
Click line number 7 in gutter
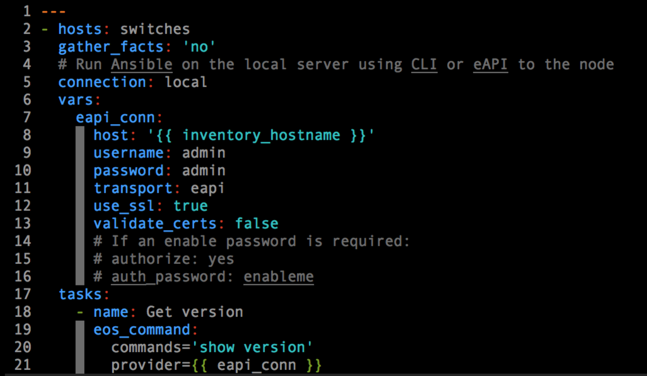coord(27,117)
